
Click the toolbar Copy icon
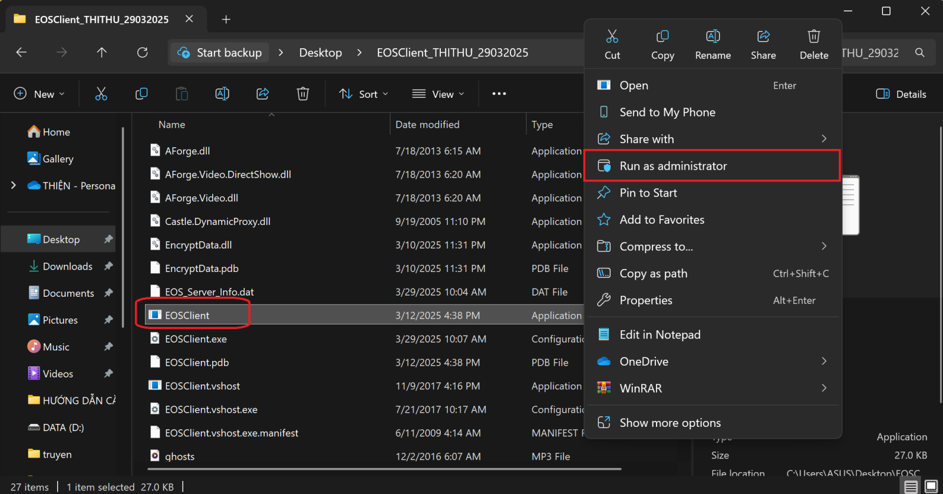pos(141,94)
